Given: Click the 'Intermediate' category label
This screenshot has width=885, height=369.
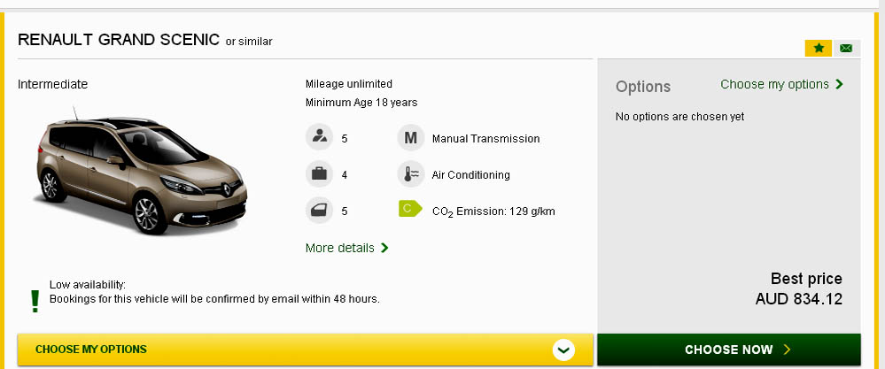Looking at the screenshot, I should coord(52,84).
